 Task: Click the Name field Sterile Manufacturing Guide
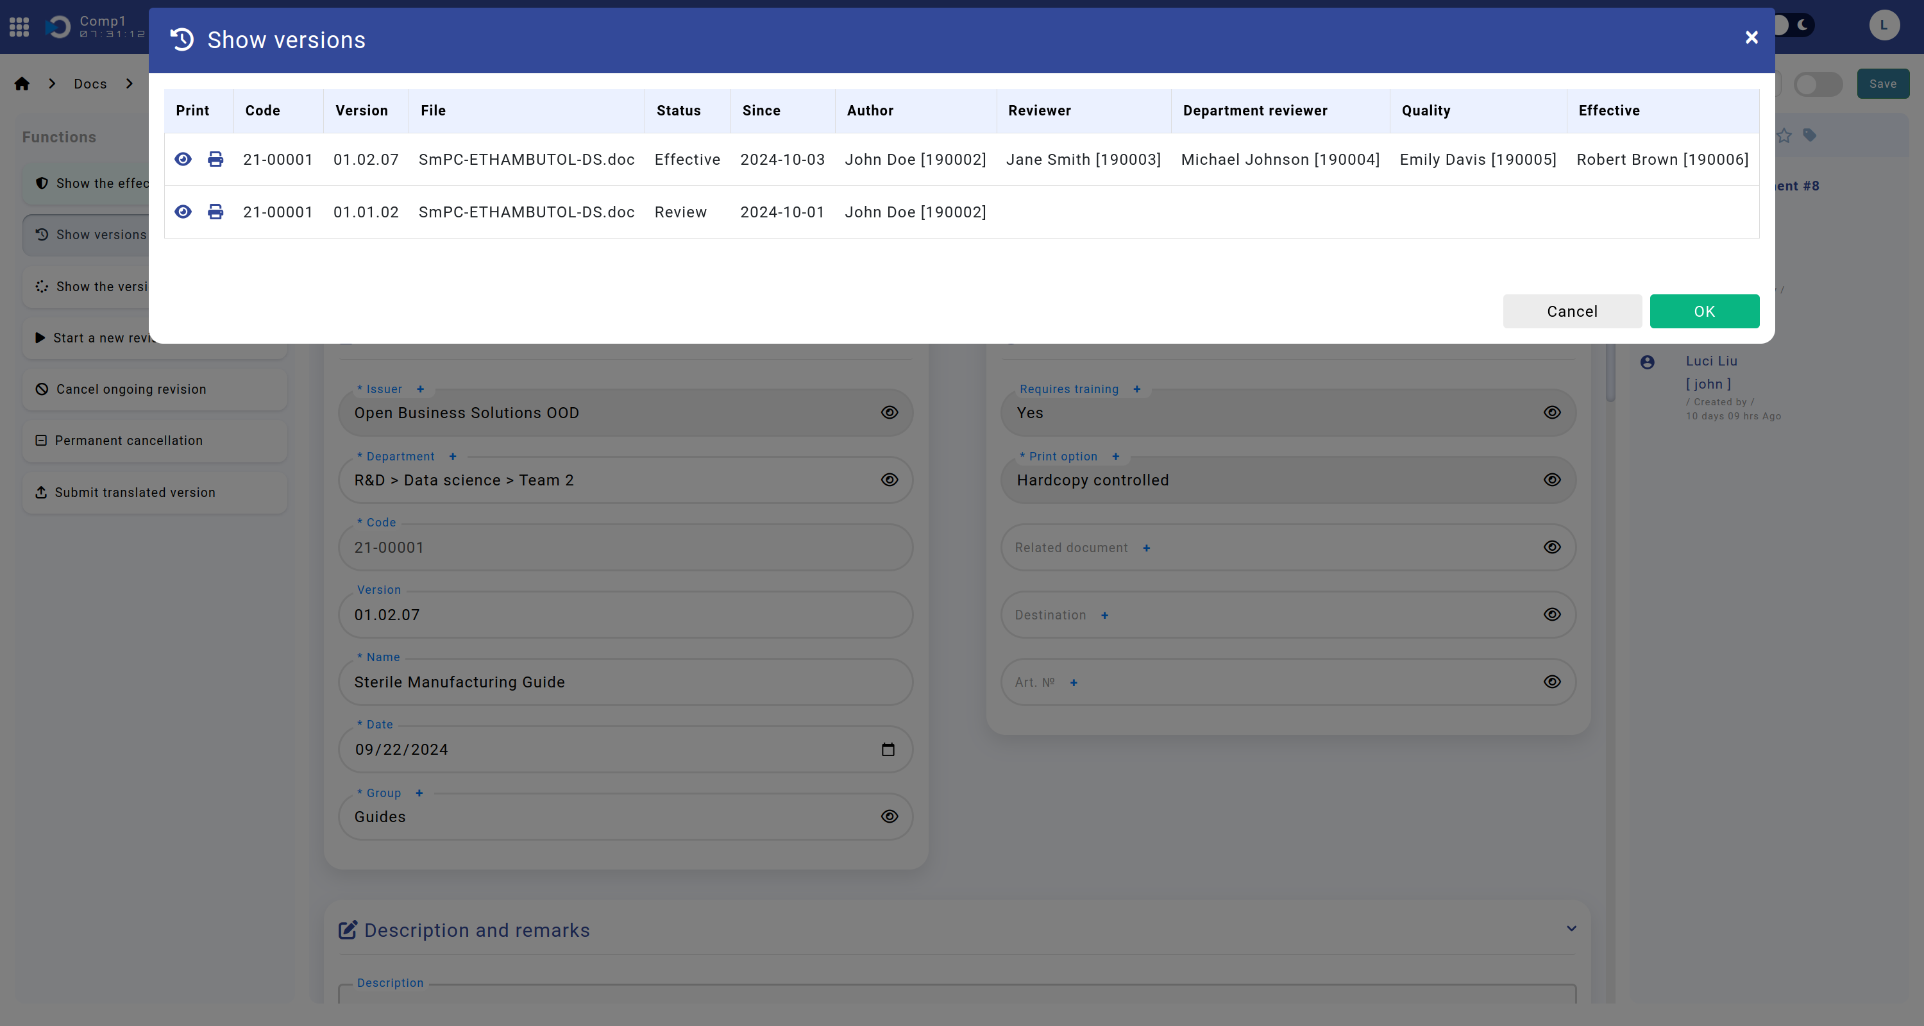pos(625,682)
